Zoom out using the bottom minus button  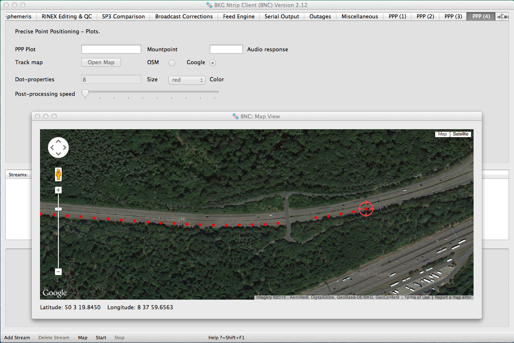(58, 272)
